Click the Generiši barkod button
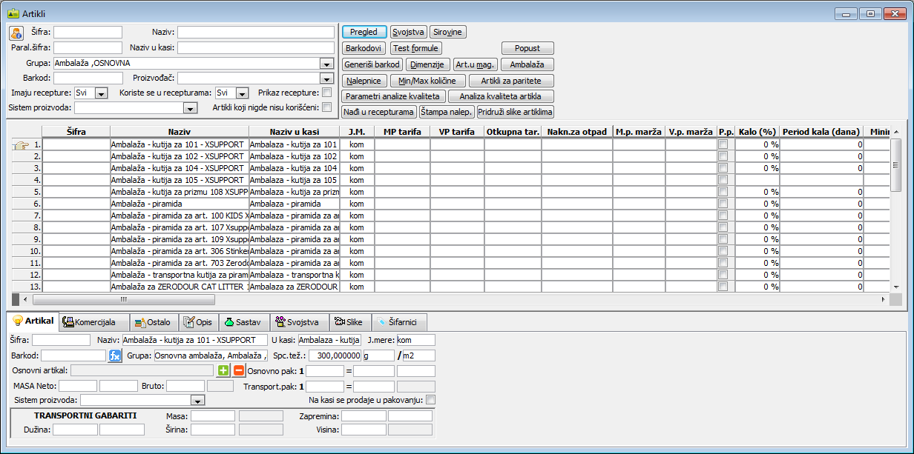Viewport: 914px width, 454px height. (372, 64)
